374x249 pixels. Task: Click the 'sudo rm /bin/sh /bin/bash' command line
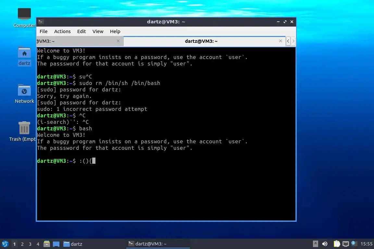pos(98,83)
